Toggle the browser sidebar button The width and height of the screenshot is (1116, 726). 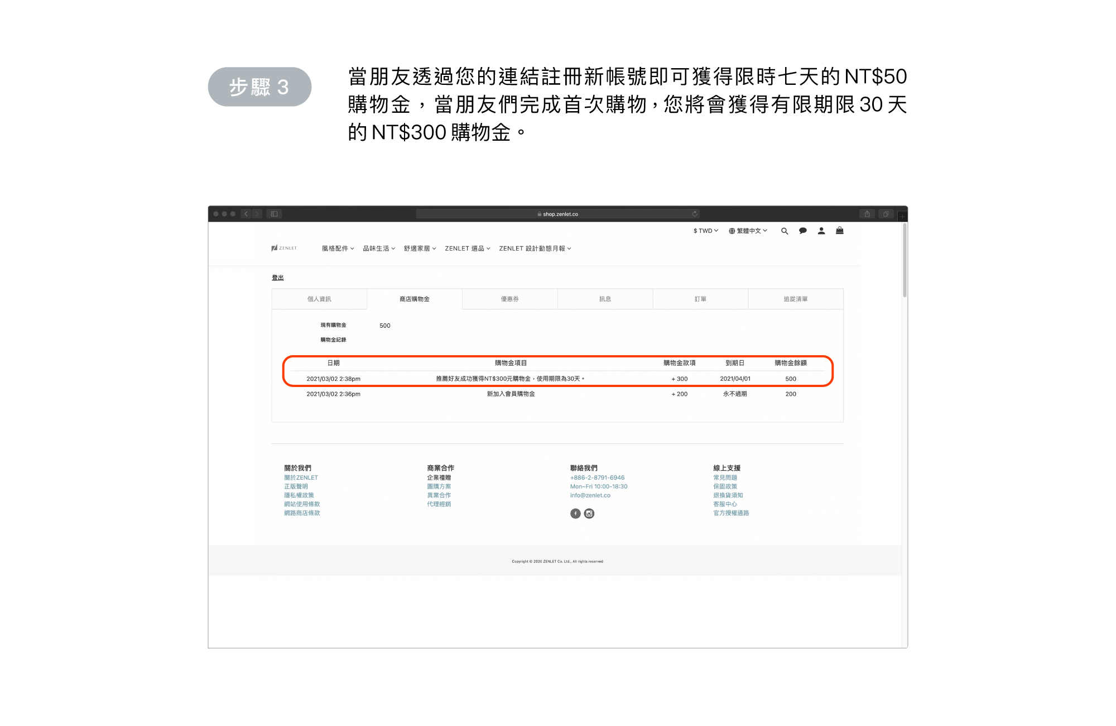coord(274,214)
